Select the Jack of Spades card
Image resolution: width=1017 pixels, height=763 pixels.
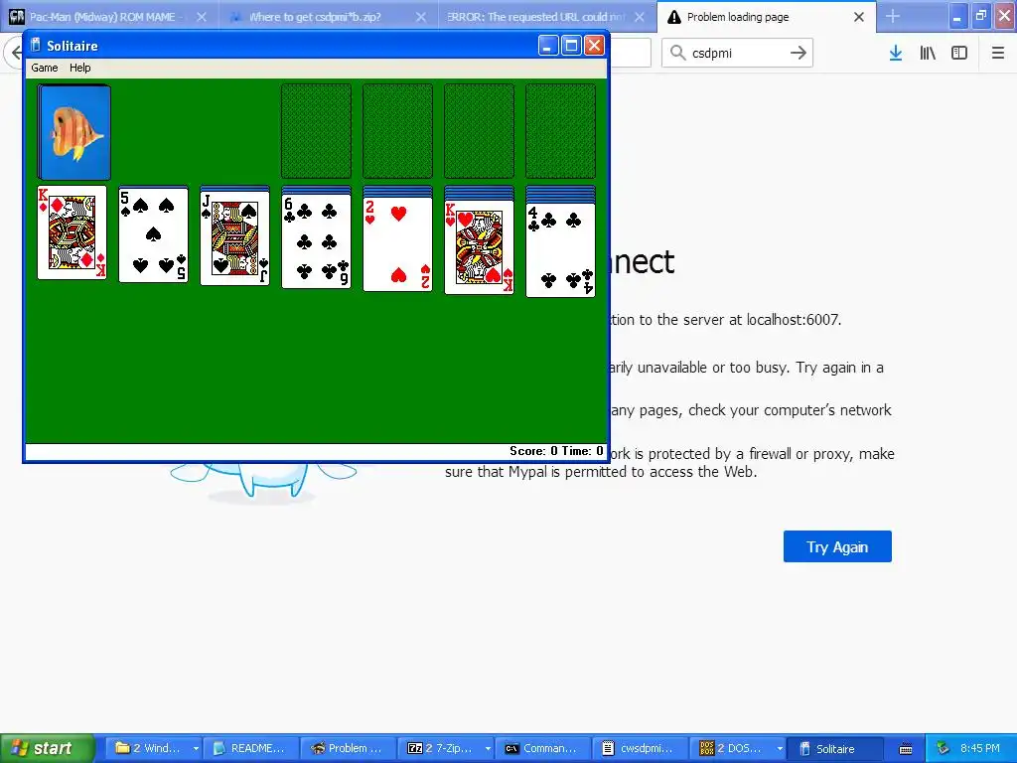pyautogui.click(x=234, y=238)
